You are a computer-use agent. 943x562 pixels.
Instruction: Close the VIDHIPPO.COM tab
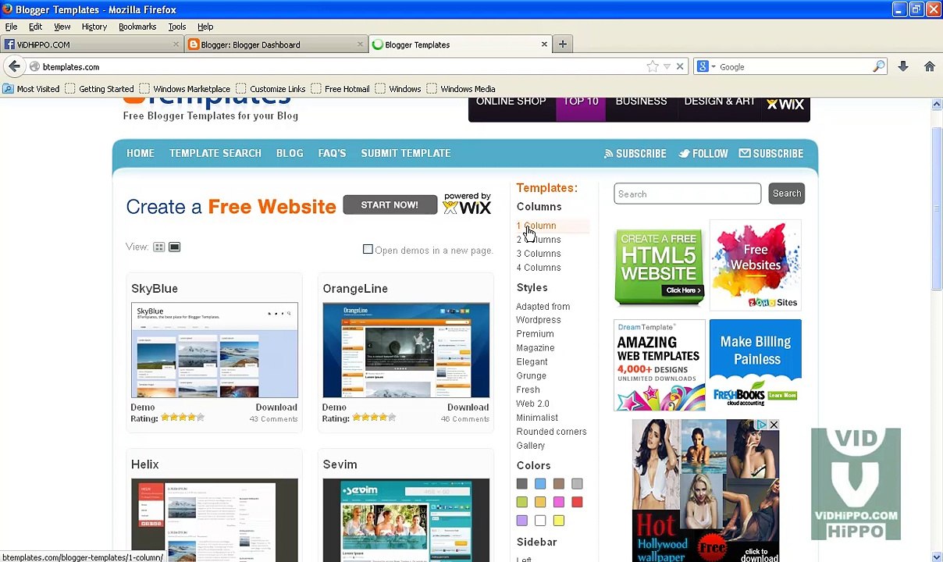176,44
